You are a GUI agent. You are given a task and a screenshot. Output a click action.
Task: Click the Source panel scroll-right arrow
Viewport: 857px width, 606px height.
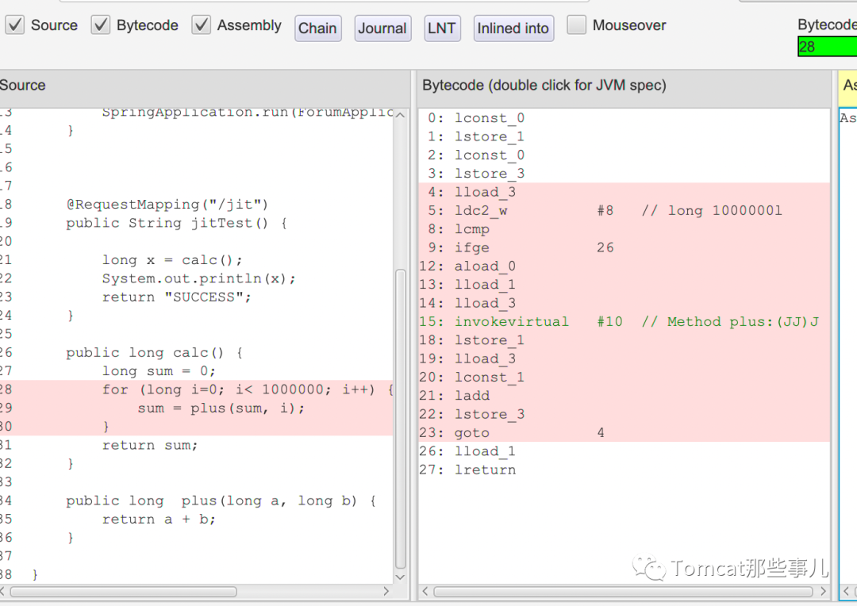(x=386, y=591)
